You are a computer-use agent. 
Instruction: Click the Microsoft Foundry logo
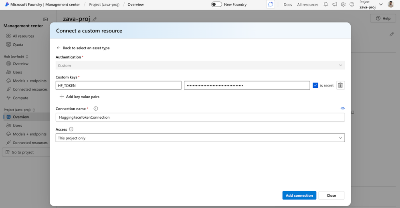point(7,4)
